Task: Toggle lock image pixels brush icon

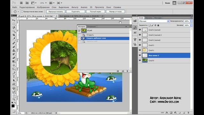Action: [x=152, y=25]
